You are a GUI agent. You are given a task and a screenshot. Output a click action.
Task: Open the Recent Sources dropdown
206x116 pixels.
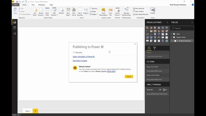(x=41, y=12)
